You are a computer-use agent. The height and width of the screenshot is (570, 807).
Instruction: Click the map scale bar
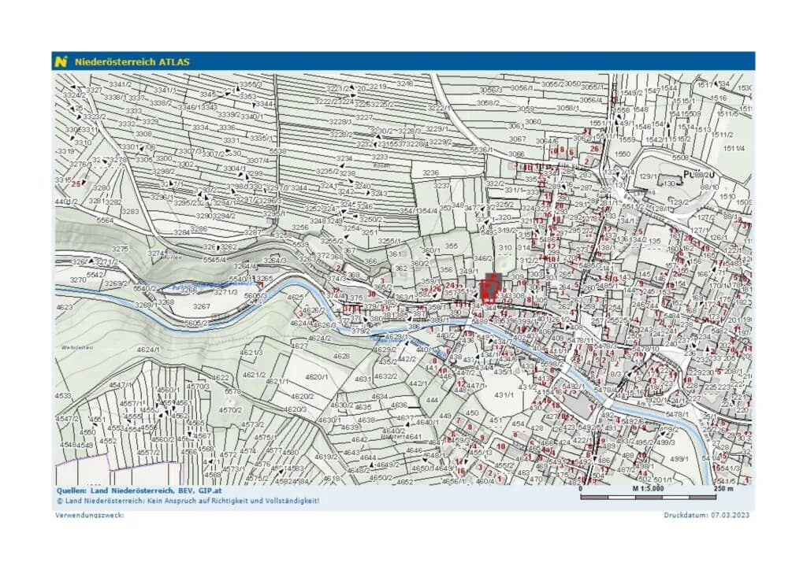coord(648,497)
